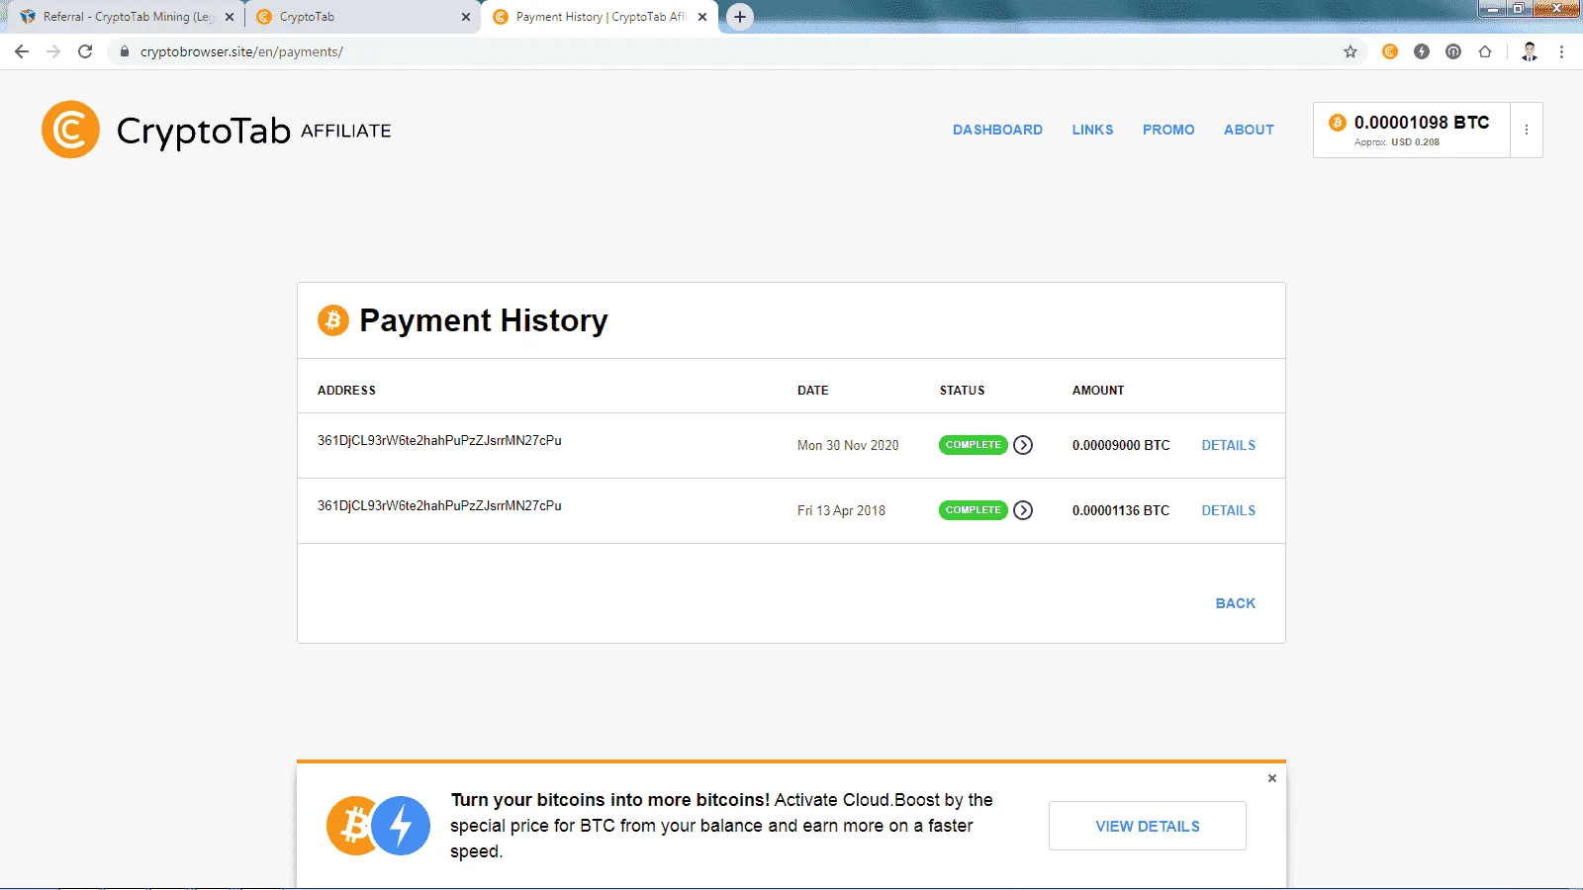This screenshot has width=1583, height=890.
Task: Click the Approx. USD 0.208 value
Action: click(1397, 142)
